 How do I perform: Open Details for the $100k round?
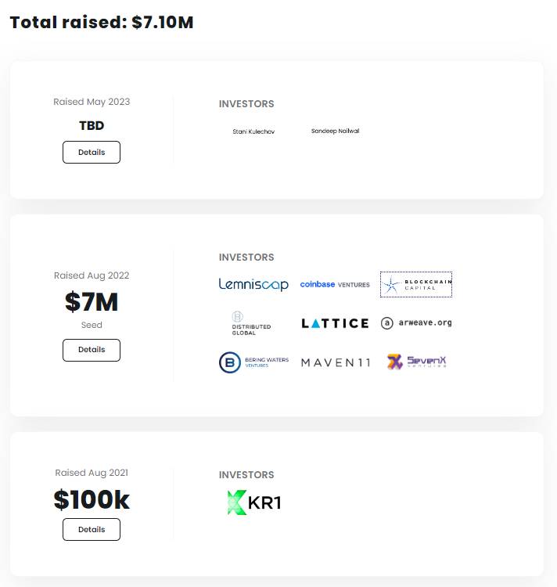click(x=92, y=529)
